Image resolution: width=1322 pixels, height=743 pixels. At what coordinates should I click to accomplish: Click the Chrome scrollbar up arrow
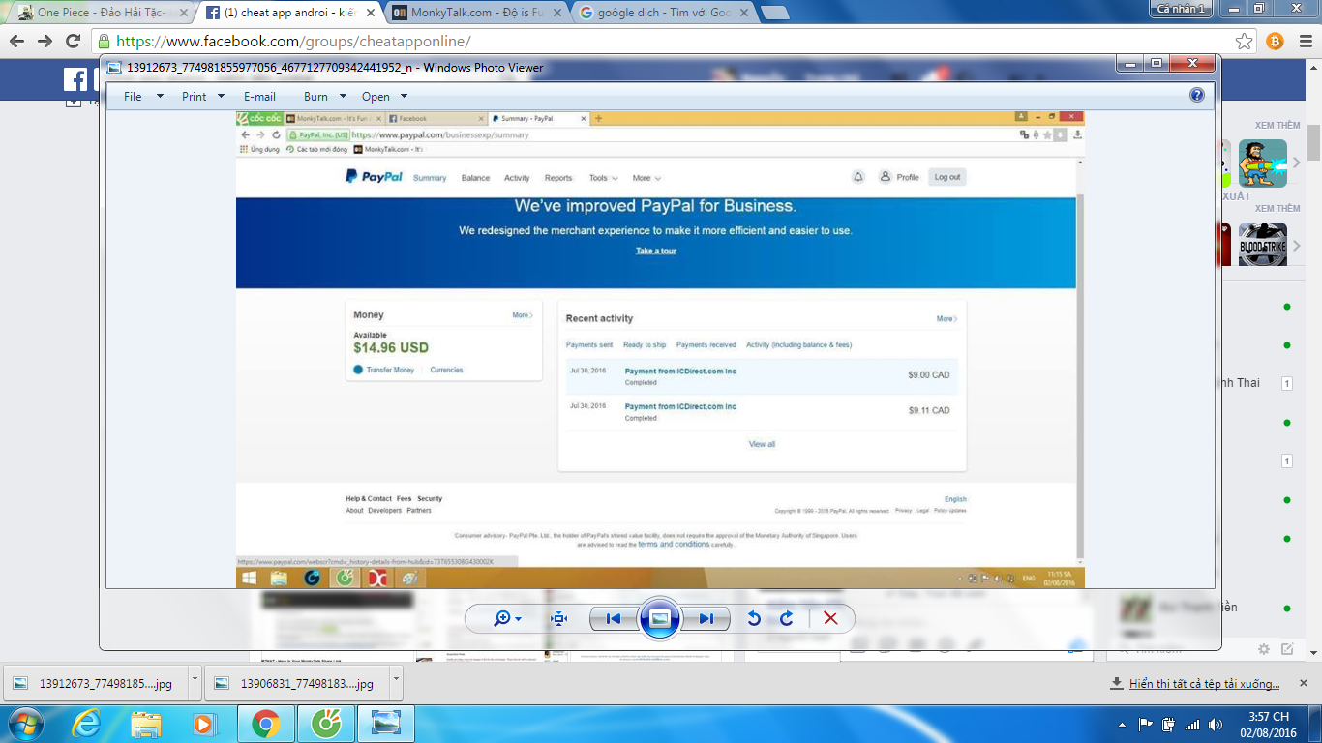[x=1313, y=67]
